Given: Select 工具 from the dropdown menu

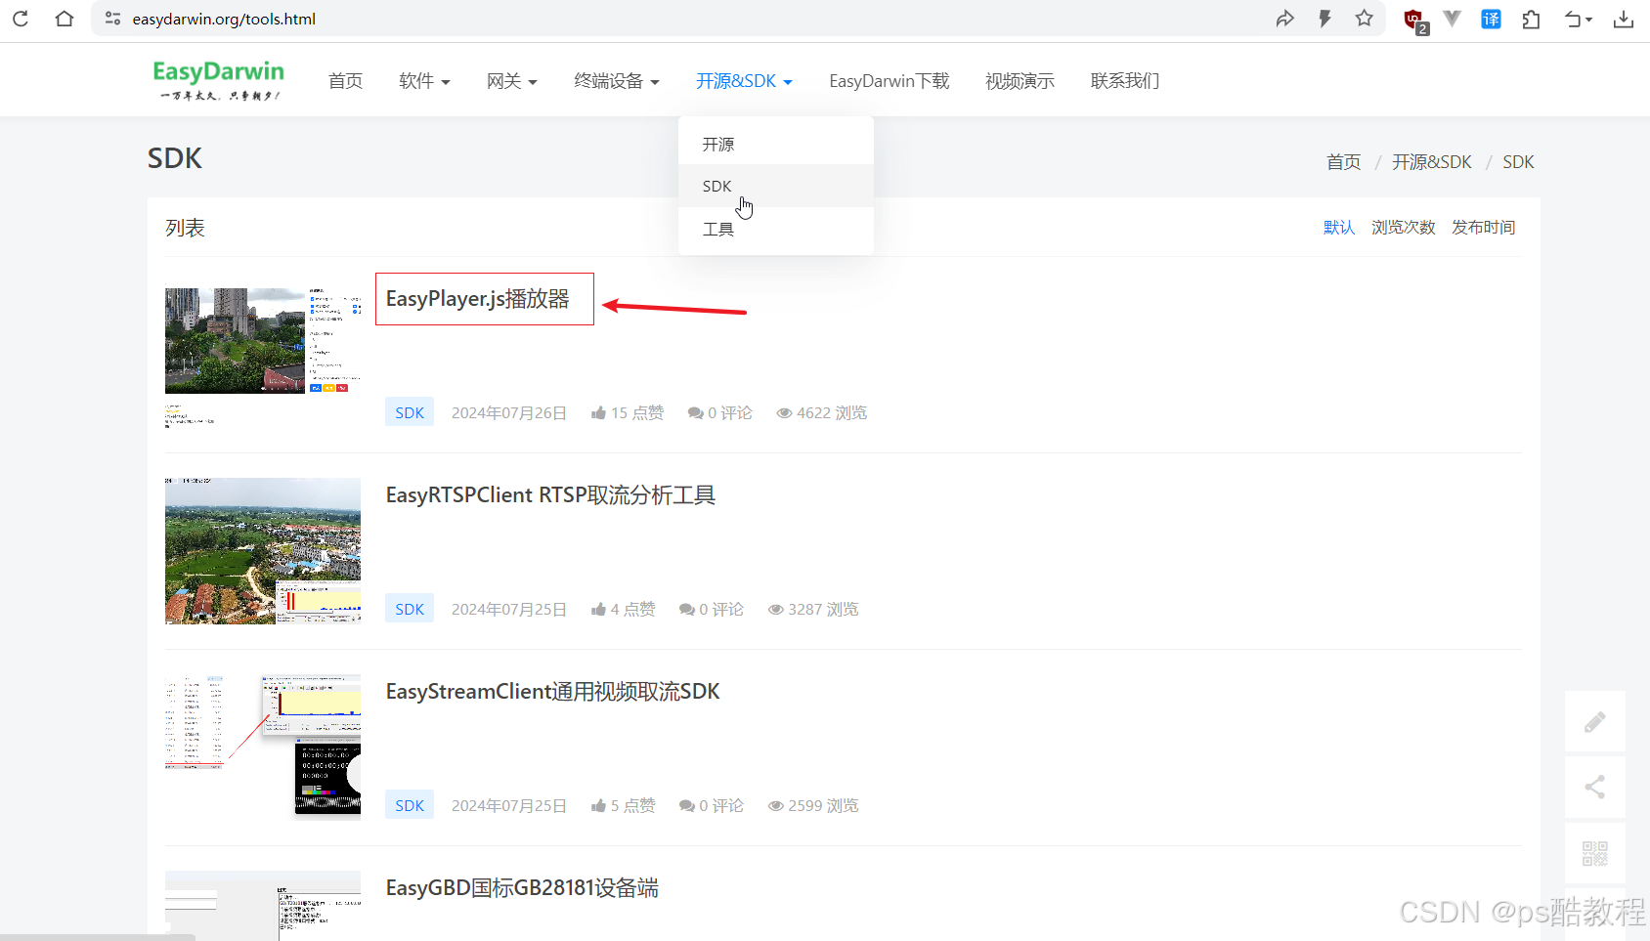Looking at the screenshot, I should [776, 229].
